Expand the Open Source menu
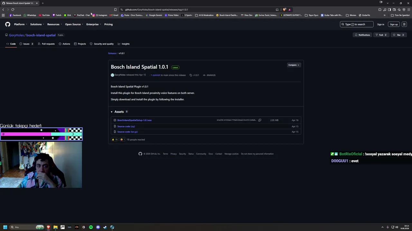The width and height of the screenshot is (412, 231). pos(74,24)
